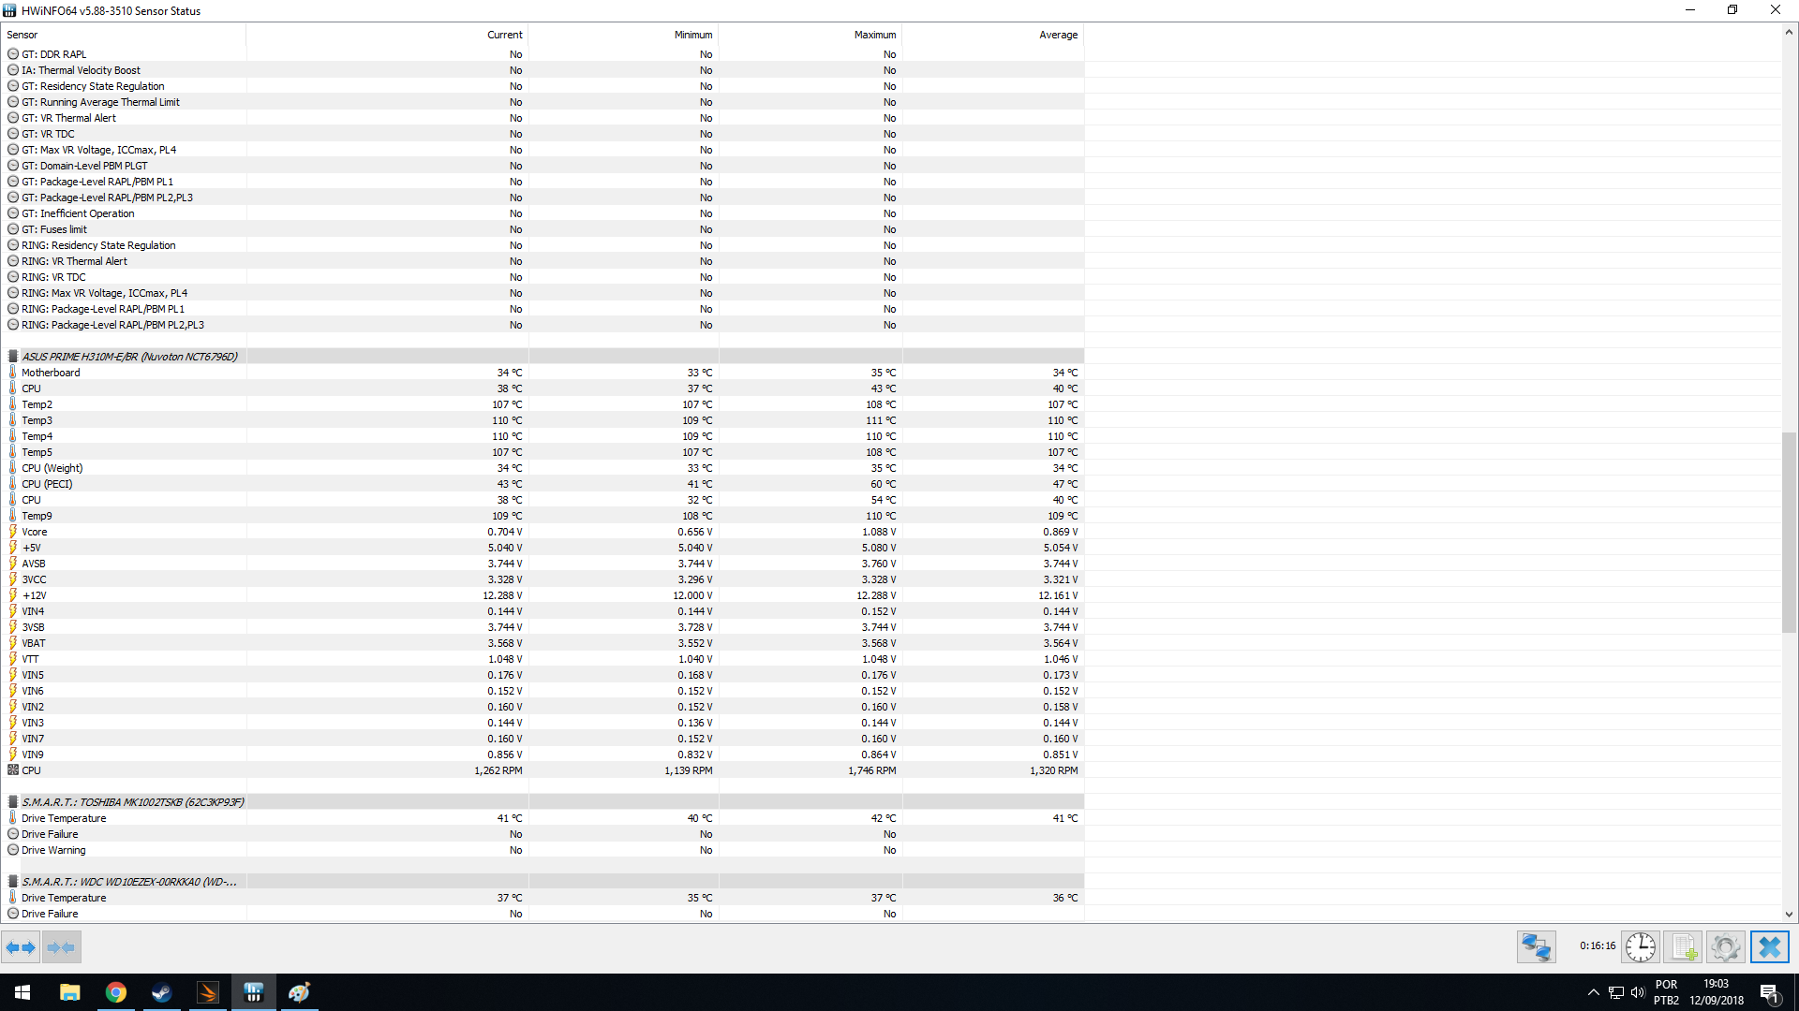Click the vertical scrollbar thumb

click(1789, 532)
